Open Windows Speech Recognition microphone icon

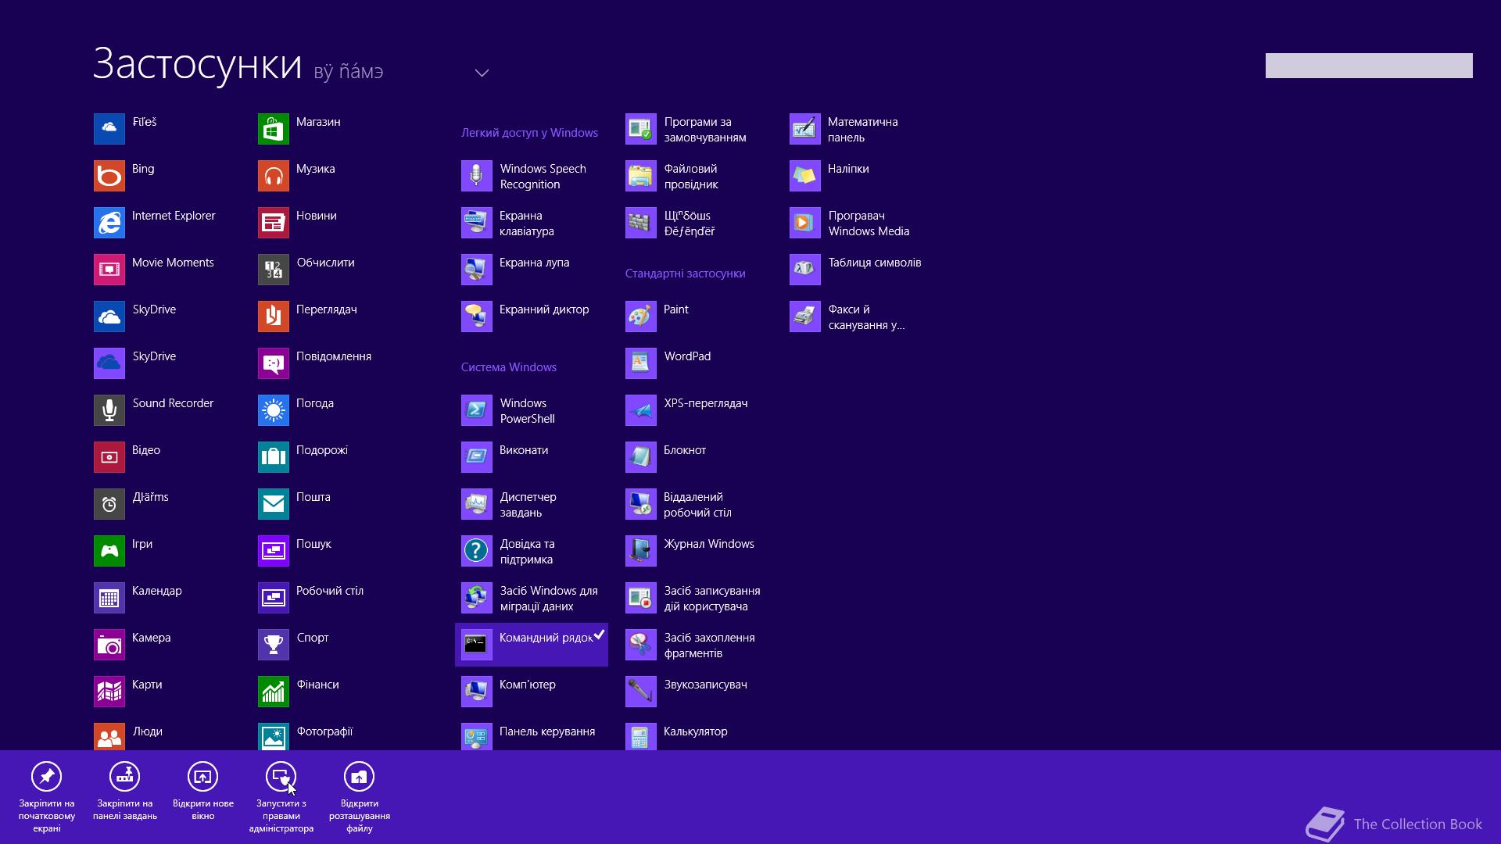(x=477, y=176)
